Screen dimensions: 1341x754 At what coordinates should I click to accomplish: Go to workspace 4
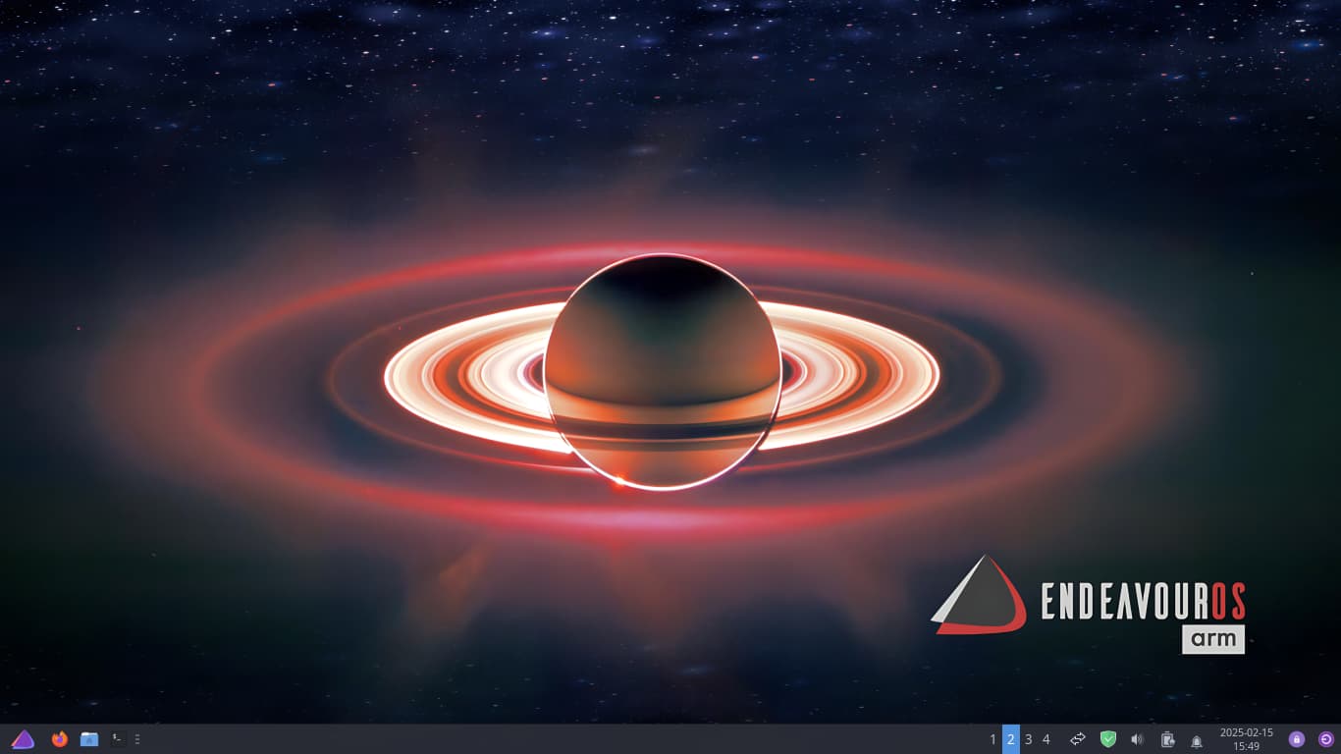click(1046, 739)
